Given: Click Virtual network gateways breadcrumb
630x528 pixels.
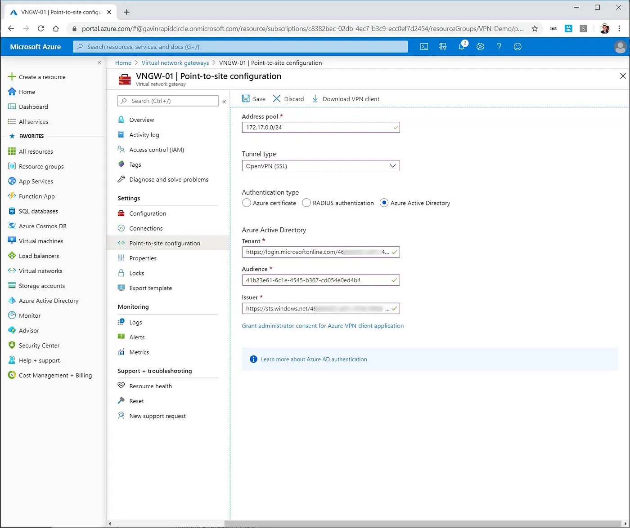Looking at the screenshot, I should coord(175,63).
